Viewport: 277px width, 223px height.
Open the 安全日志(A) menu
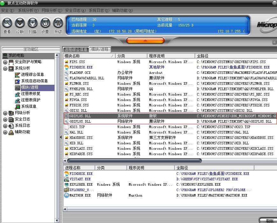[75, 11]
